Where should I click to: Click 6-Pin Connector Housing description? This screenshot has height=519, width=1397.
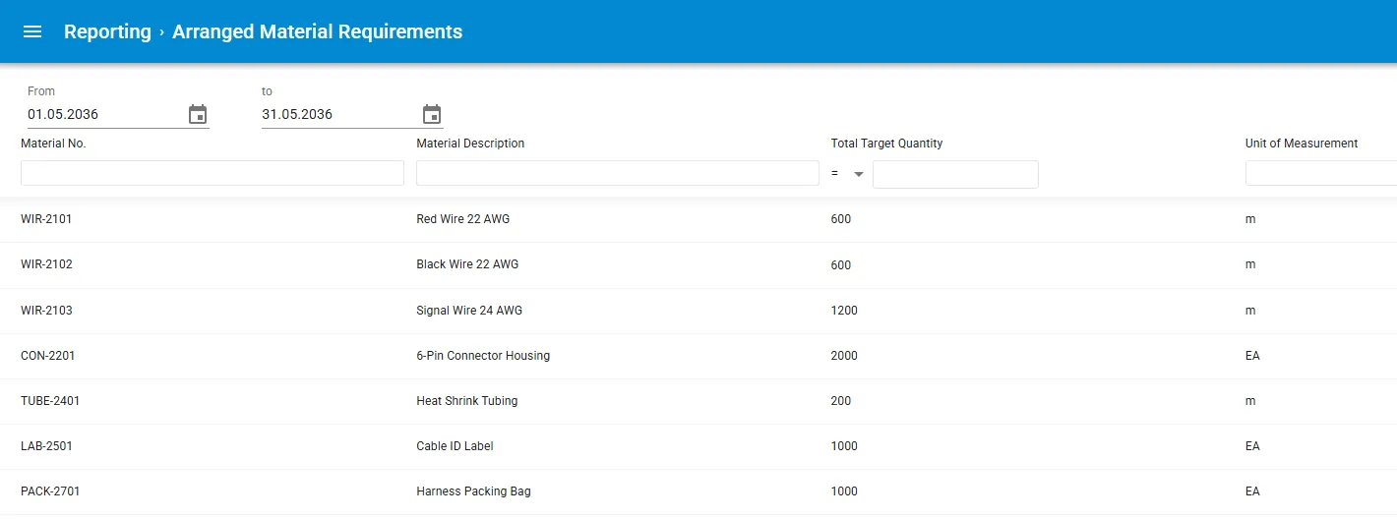coord(483,356)
